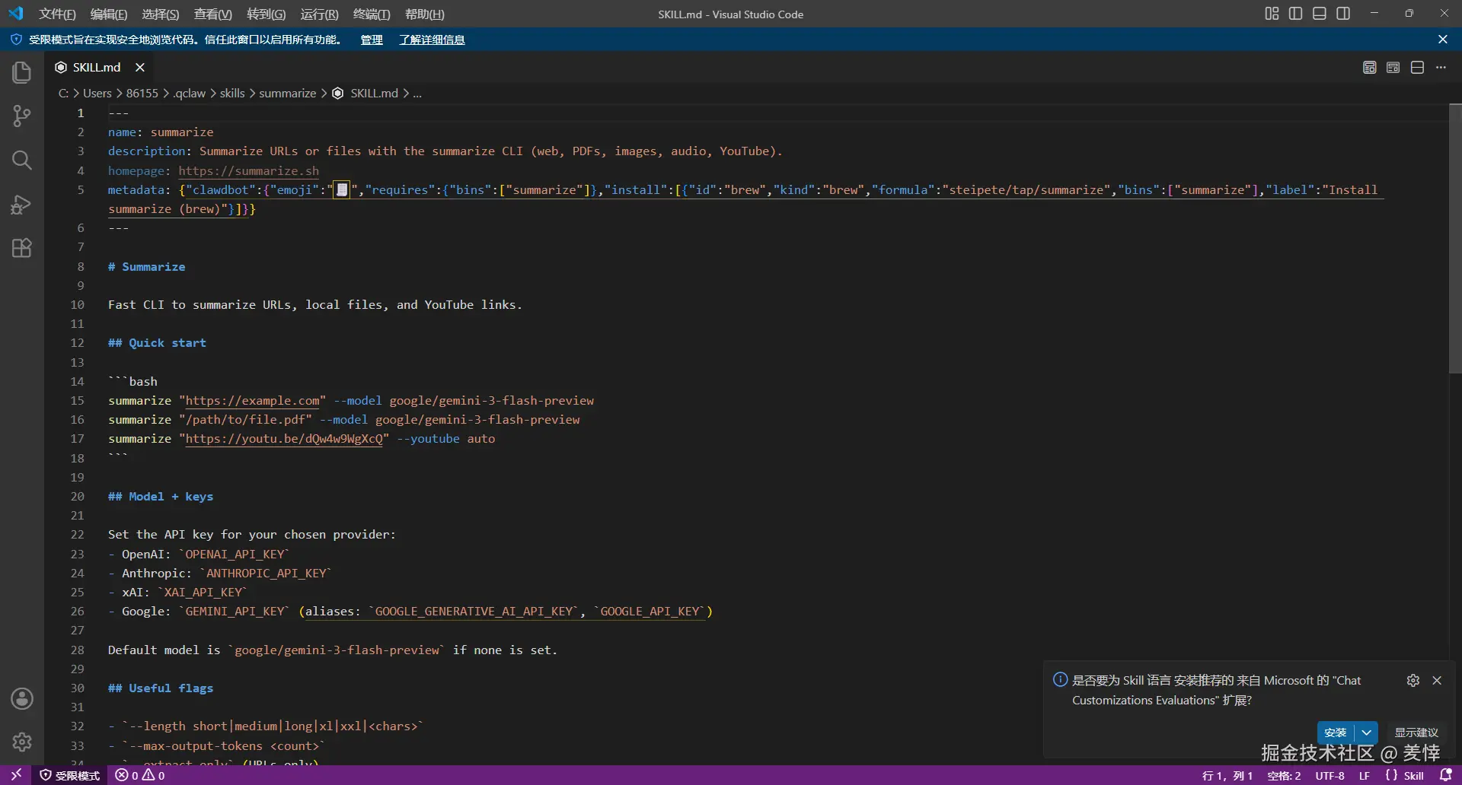The image size is (1462, 785).
Task: Toggle the secondary side bar from the title bar
Action: click(x=1343, y=14)
